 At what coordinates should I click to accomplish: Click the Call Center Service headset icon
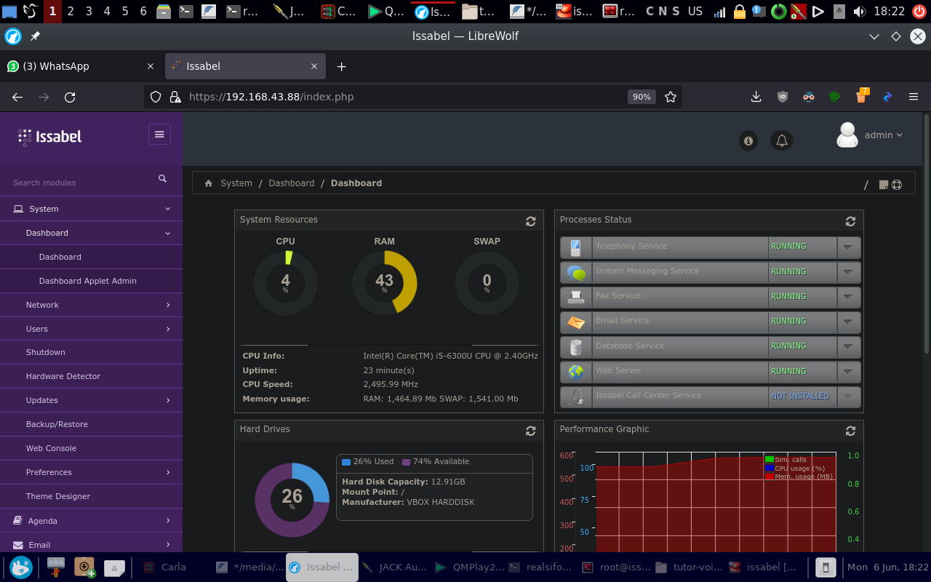576,396
